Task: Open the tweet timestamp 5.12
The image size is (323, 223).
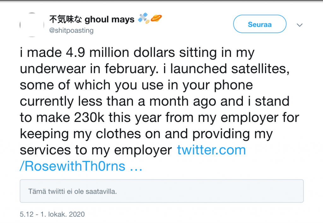Action: click(26, 214)
